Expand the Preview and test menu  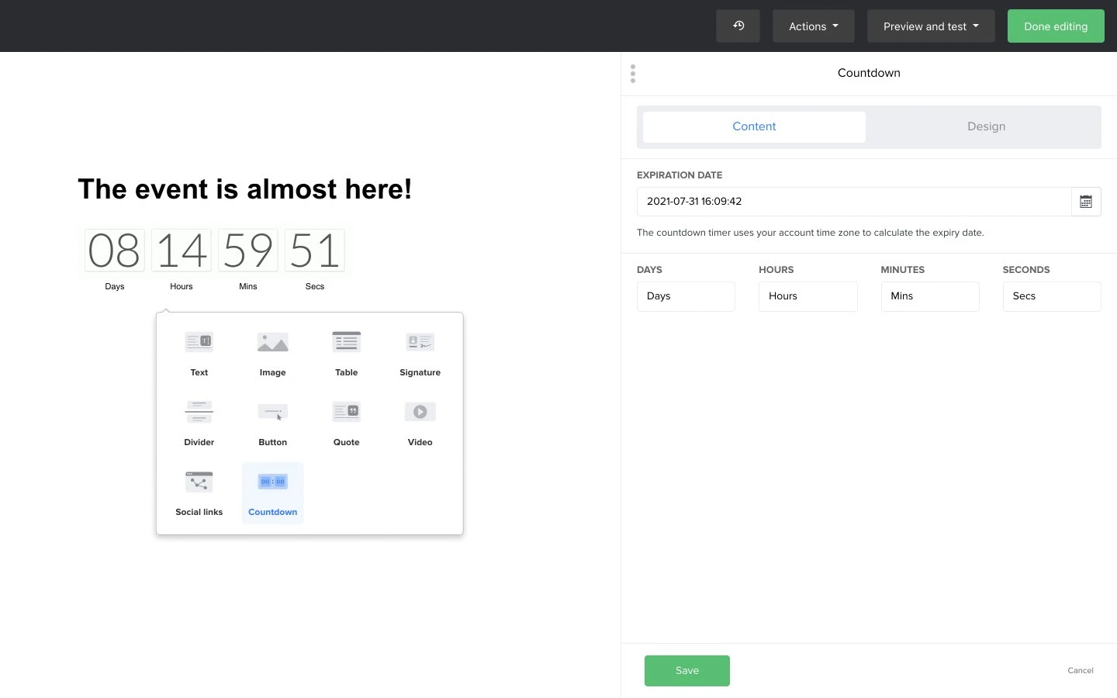[x=930, y=26]
